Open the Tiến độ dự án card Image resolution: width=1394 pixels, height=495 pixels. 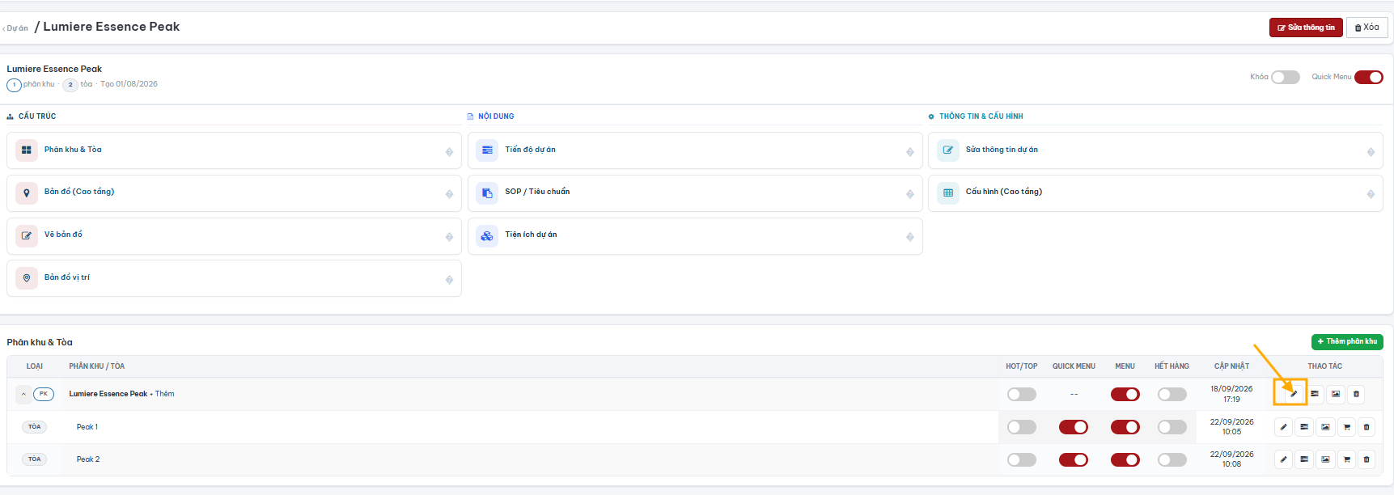tap(695, 150)
